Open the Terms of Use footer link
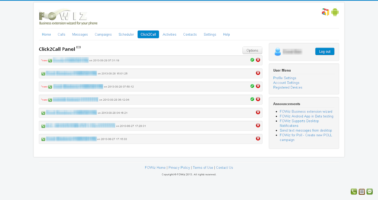The image size is (378, 200). pos(203,168)
